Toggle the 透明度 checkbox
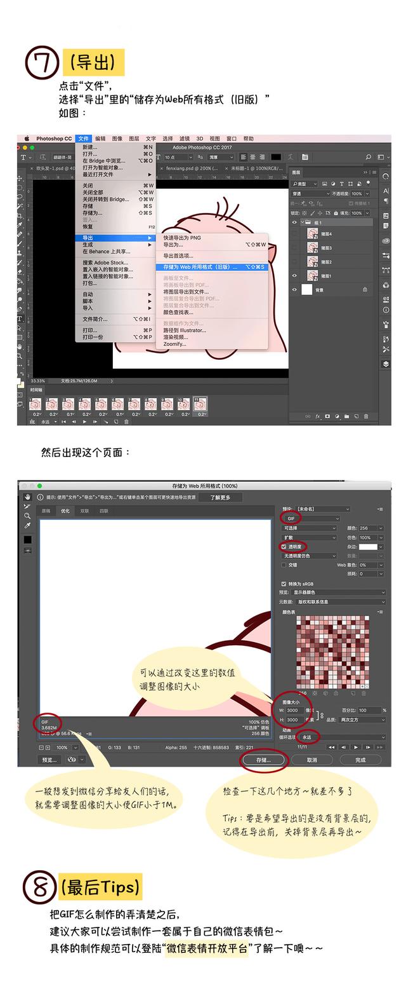 coord(284,547)
